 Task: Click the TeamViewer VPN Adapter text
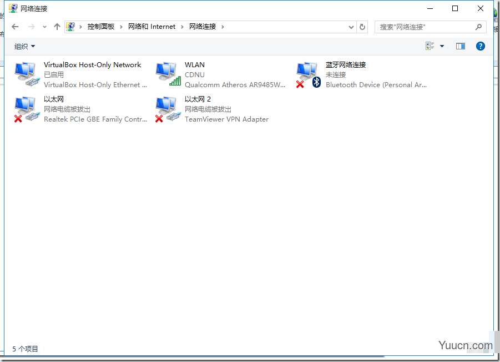tap(226, 119)
